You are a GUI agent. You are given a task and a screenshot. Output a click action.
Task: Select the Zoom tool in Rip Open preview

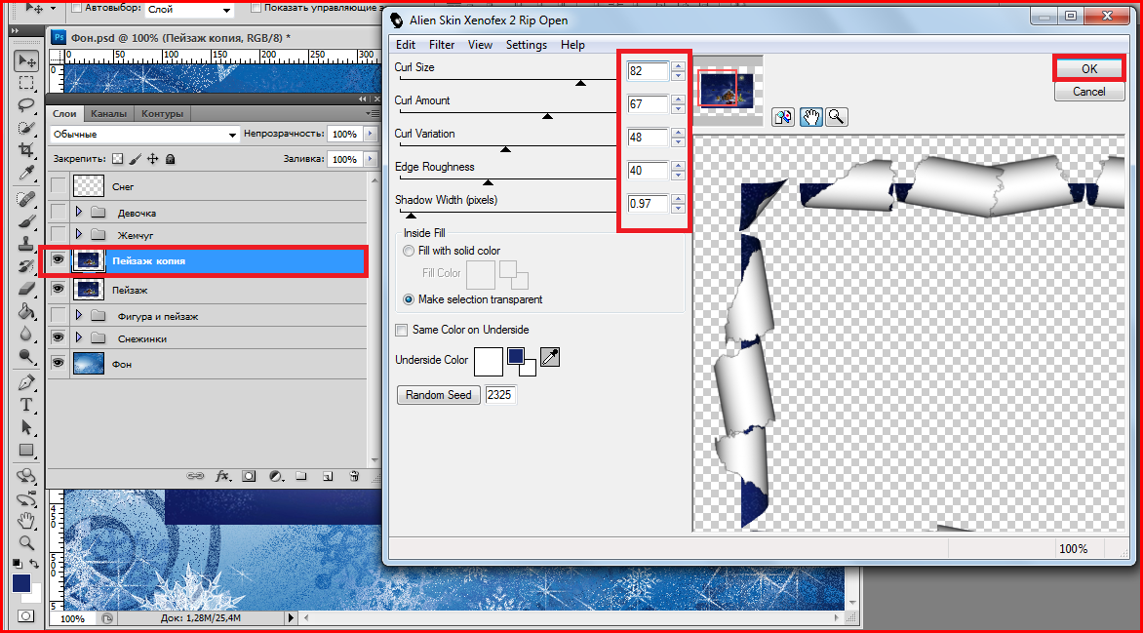[x=836, y=117]
